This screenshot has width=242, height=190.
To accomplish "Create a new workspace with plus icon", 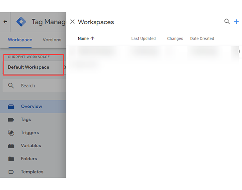I will click(x=236, y=22).
